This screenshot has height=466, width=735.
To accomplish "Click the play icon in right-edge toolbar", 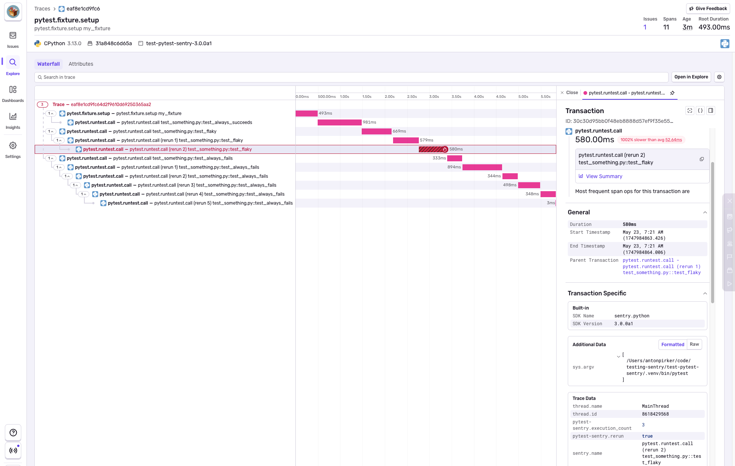I will (729, 284).
